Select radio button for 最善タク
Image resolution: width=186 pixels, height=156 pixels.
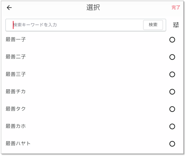[x=172, y=109]
